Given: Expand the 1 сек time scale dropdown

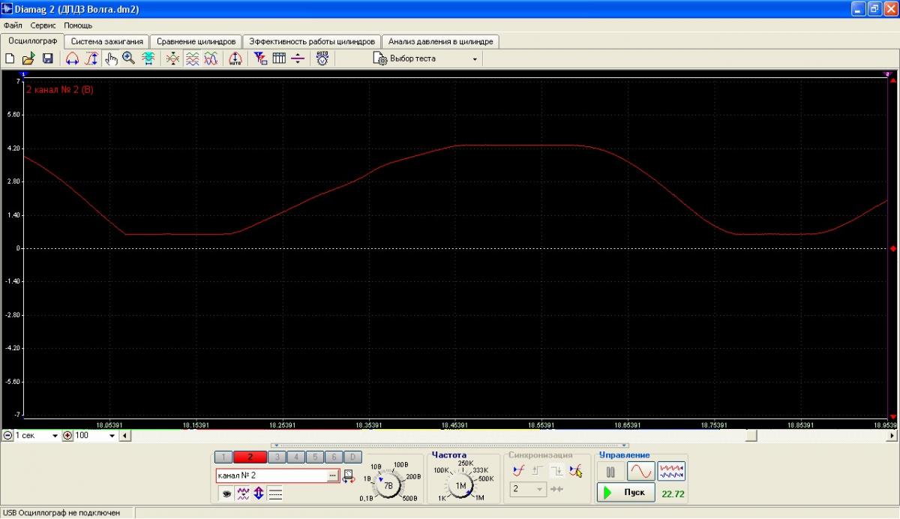Looking at the screenshot, I should click(x=55, y=436).
